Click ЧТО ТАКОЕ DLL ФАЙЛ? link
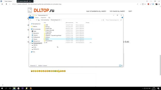Viewport: 161px width, 90px height. coord(117,11)
